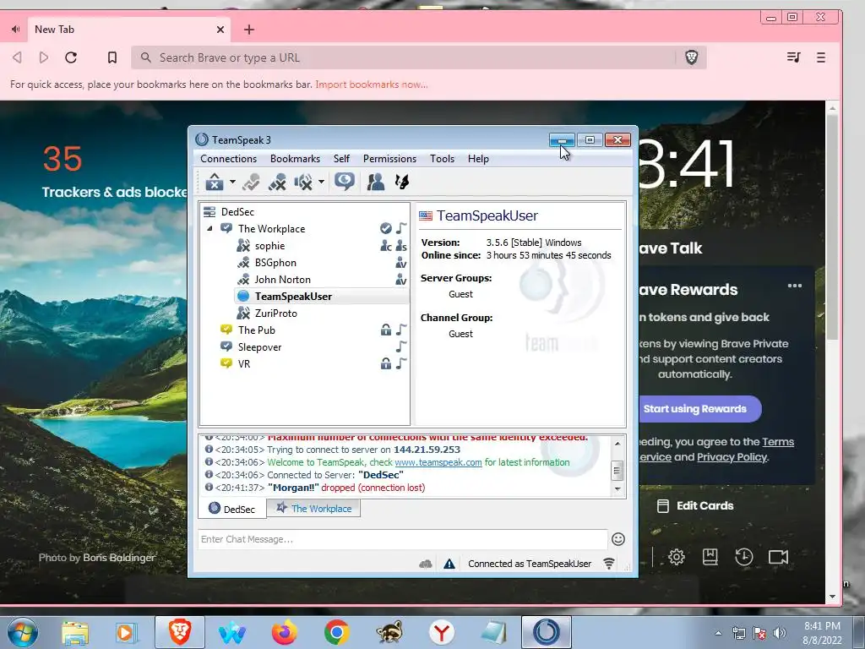Select user BSGphon
This screenshot has width=865, height=649.
(275, 263)
